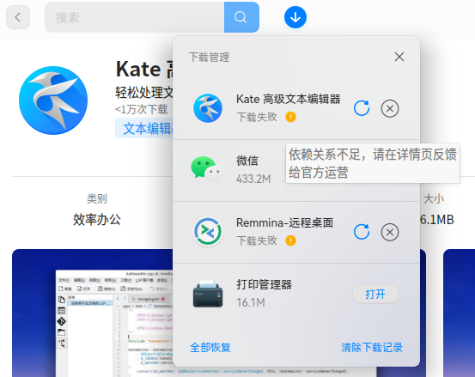The width and height of the screenshot is (475, 377).
Task: Click warning icon beside Remmina 下载失败
Action: 291,240
